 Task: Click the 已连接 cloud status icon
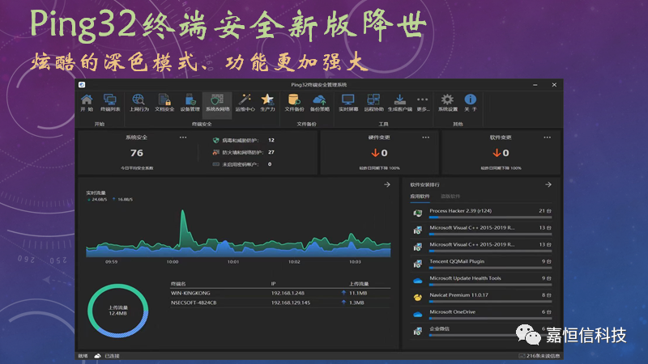(97, 356)
